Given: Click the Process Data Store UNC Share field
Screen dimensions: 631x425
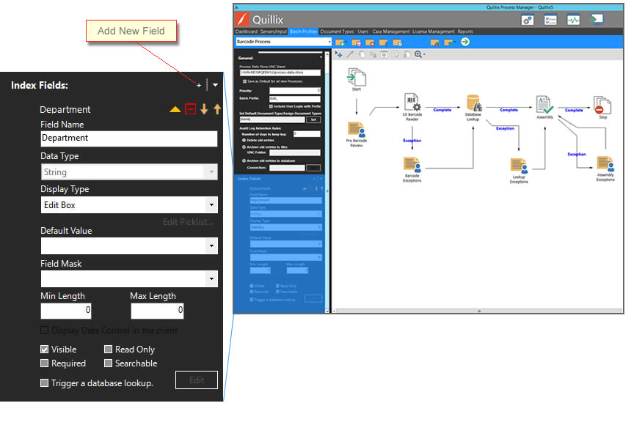Looking at the screenshot, I should click(x=280, y=73).
